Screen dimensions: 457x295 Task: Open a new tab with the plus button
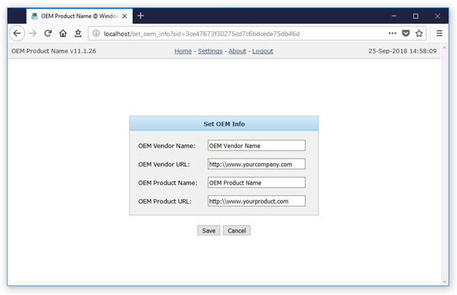coord(140,16)
